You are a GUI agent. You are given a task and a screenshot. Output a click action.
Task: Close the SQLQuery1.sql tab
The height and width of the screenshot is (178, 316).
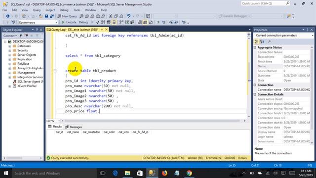pos(106,30)
